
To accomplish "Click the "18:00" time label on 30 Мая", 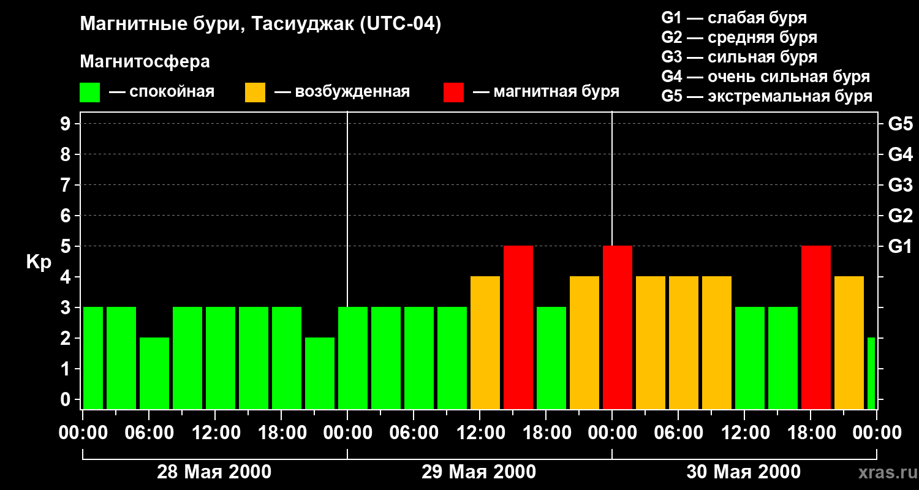I will pos(811,432).
